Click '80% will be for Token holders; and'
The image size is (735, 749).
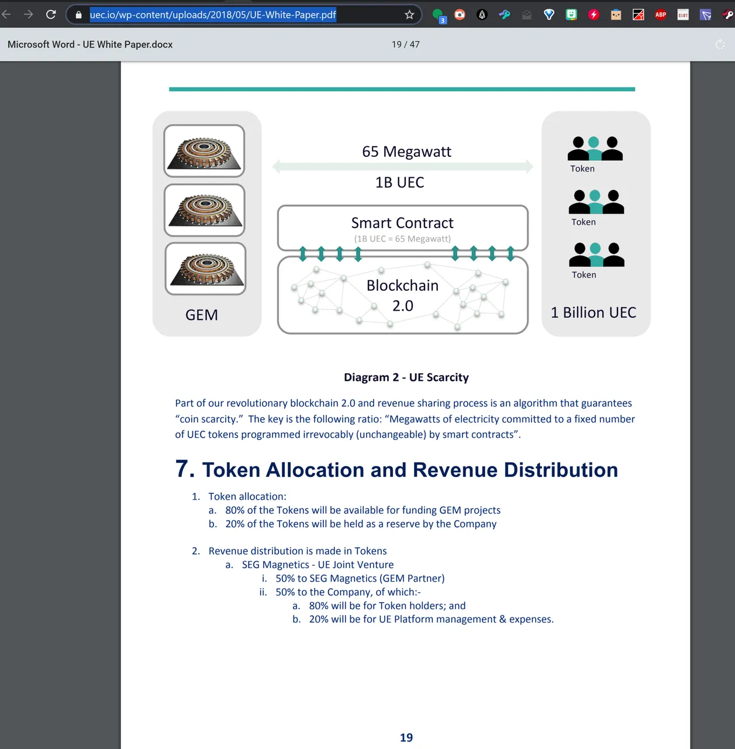[387, 606]
